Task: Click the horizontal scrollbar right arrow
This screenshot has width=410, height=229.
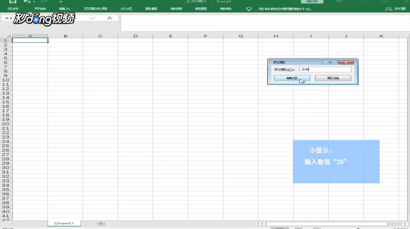Action: tap(405, 224)
